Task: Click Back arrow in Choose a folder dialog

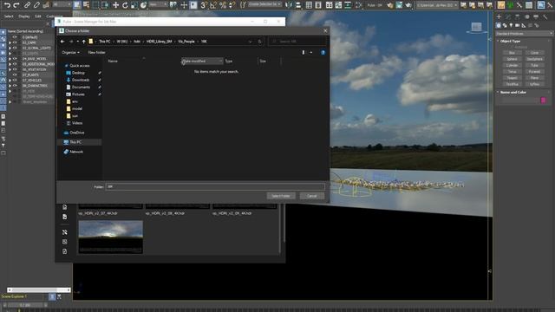Action: tap(62, 42)
